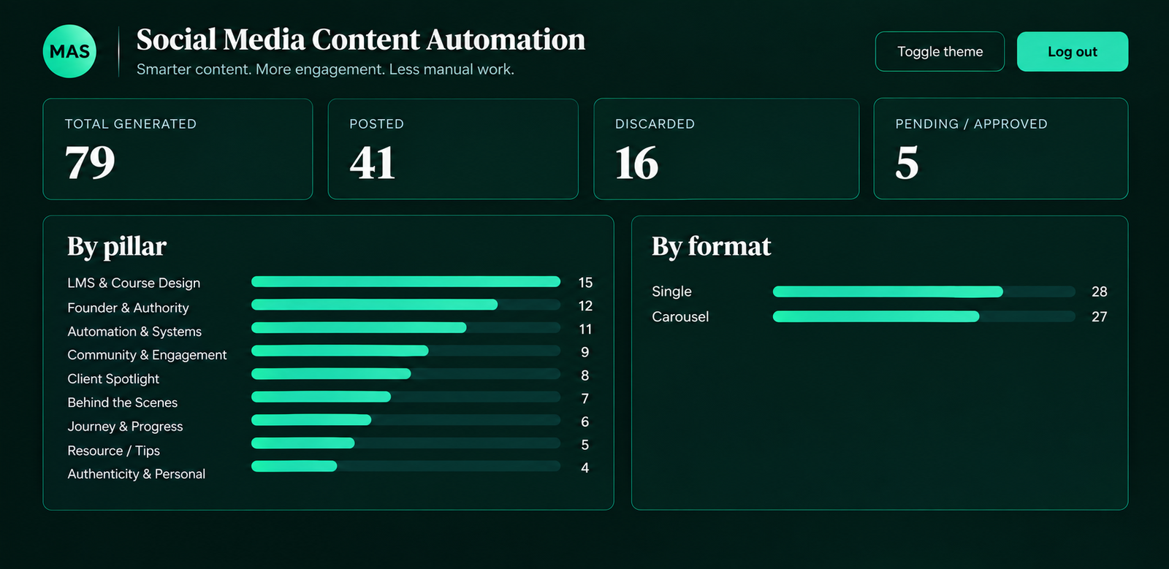Select the Single format count 28

(1099, 291)
